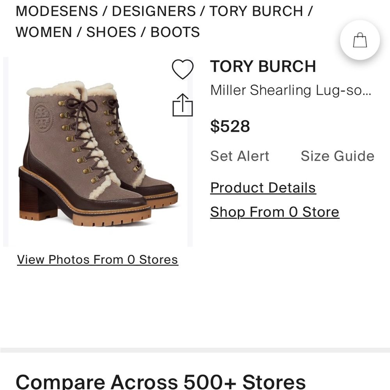Open the share icon below the heart
This screenshot has height=390, width=390.
point(183,105)
